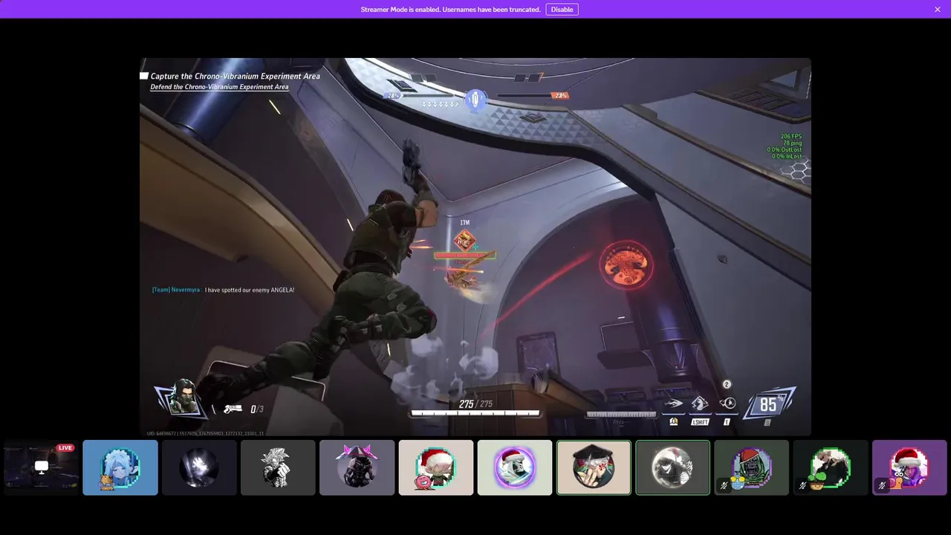
Task: Select the green-skull Santa-hat avatar tile
Action: (751, 467)
